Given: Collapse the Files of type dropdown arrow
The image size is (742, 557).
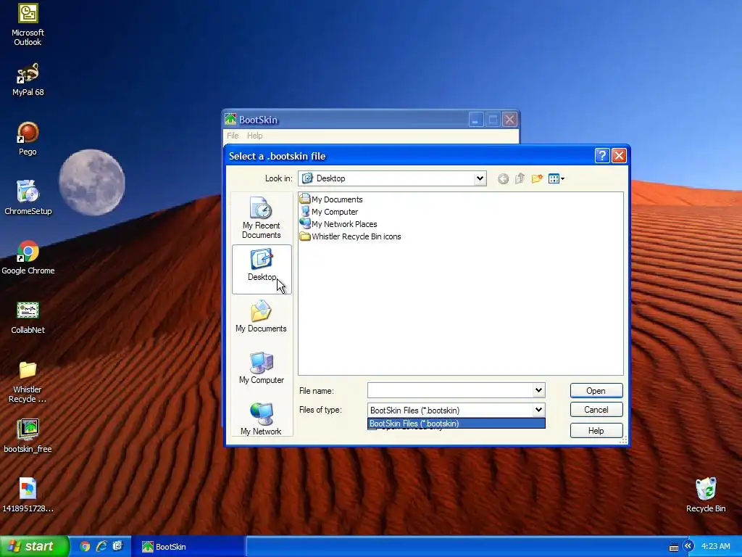Looking at the screenshot, I should (538, 410).
